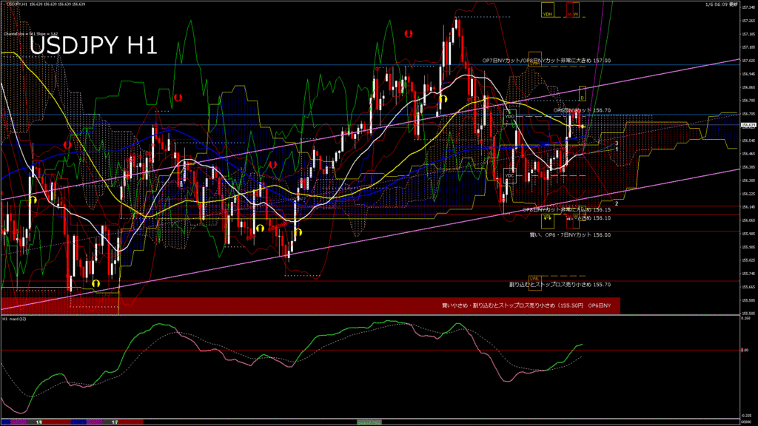The image size is (758, 426).
Task: Click the YDC label box near the candles
Action: (x=509, y=175)
